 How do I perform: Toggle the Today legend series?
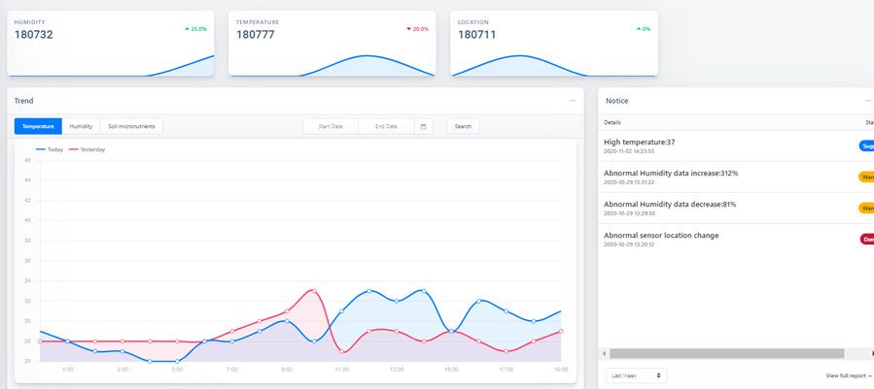click(x=50, y=149)
